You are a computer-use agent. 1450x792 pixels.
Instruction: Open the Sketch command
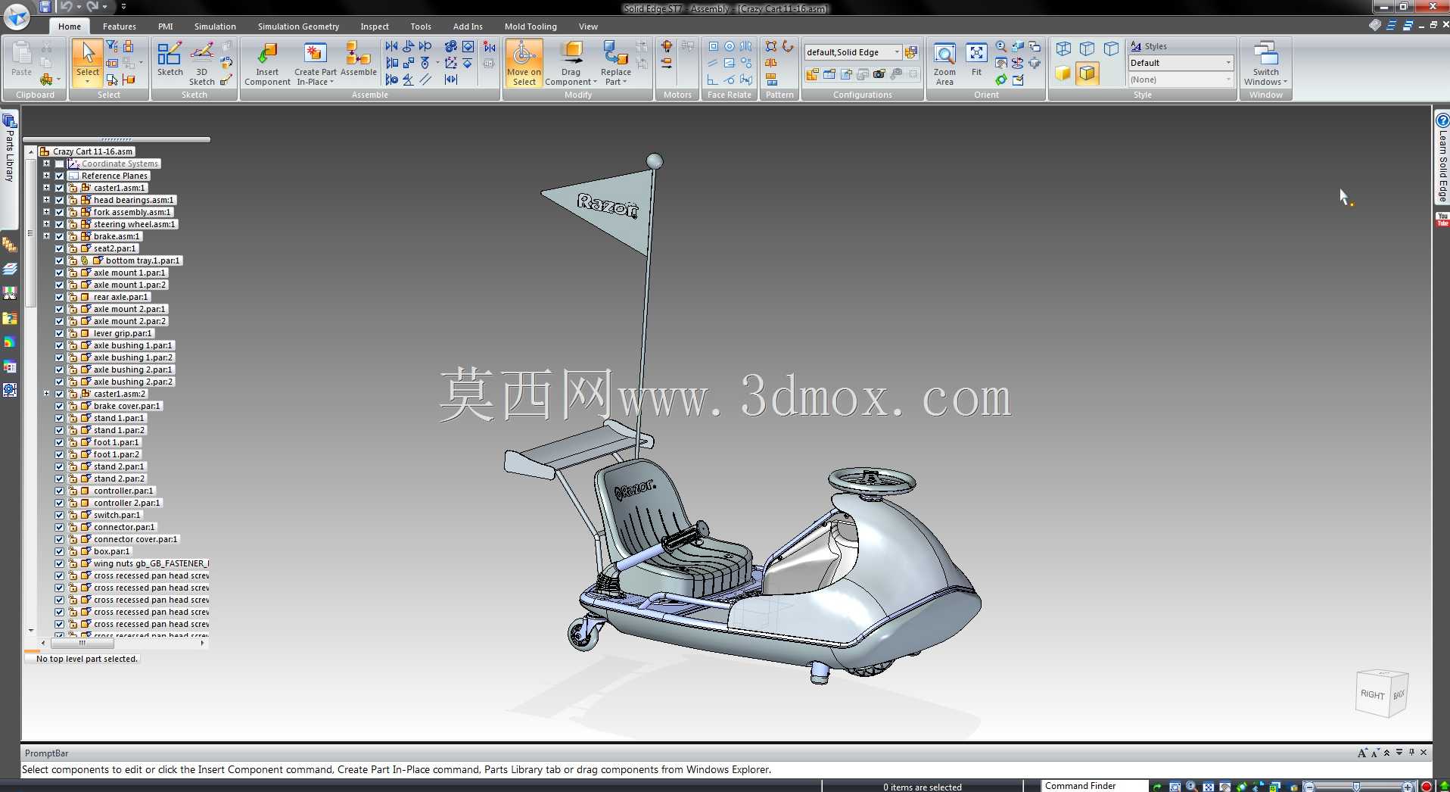click(170, 59)
